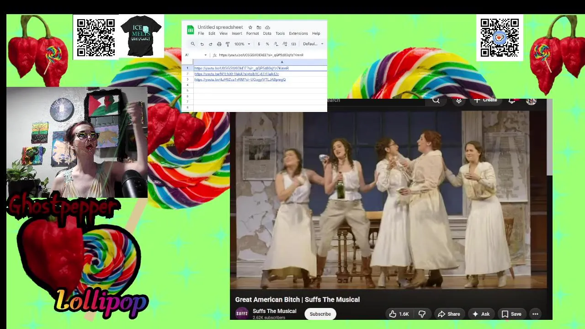Open the YouTube account avatar menu
Viewport: 585px width, 329px height.
[531, 101]
